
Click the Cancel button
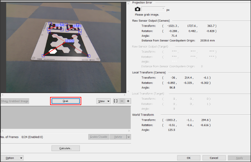214,158
